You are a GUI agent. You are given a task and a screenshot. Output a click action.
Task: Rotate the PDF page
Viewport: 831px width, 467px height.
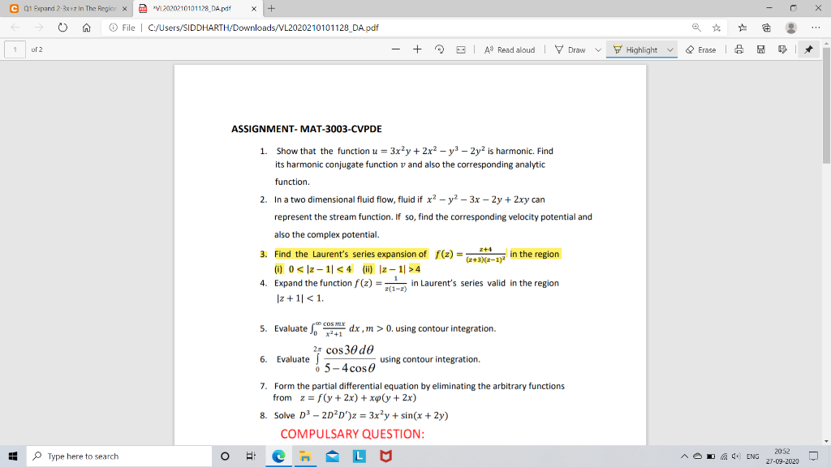pos(439,49)
